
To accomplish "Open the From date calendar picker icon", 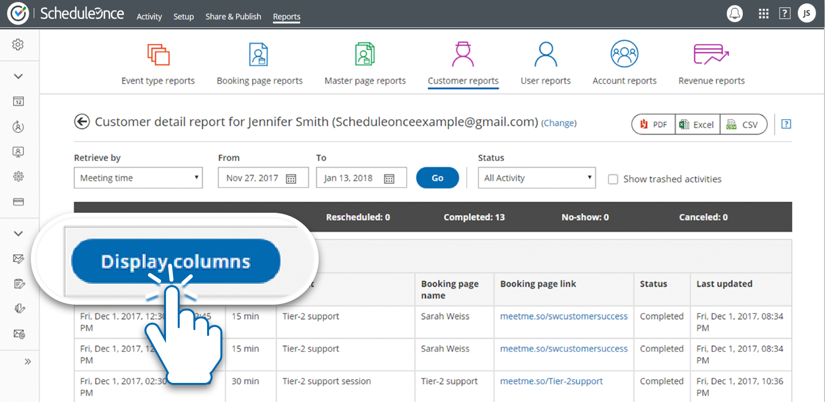I will point(291,179).
